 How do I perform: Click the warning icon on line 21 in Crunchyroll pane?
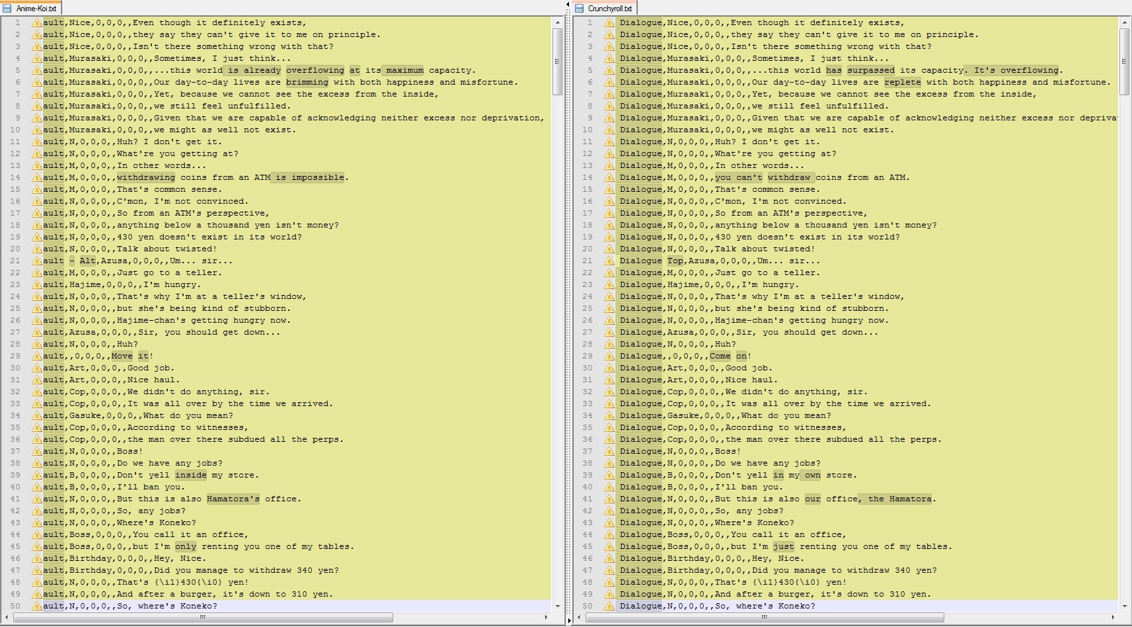pos(609,261)
